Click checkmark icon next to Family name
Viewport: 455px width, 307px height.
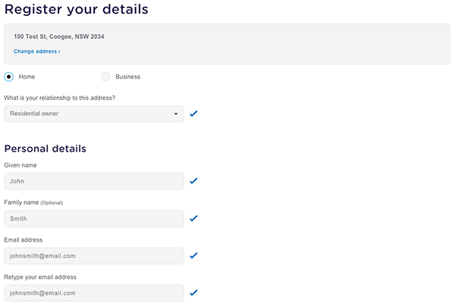click(x=193, y=218)
